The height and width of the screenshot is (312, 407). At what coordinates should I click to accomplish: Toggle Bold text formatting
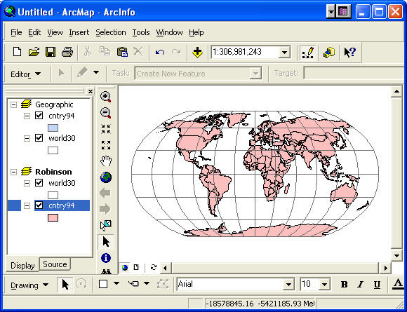[x=344, y=285]
